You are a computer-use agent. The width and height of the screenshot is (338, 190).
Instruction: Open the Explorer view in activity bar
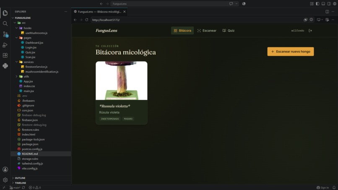click(5, 13)
